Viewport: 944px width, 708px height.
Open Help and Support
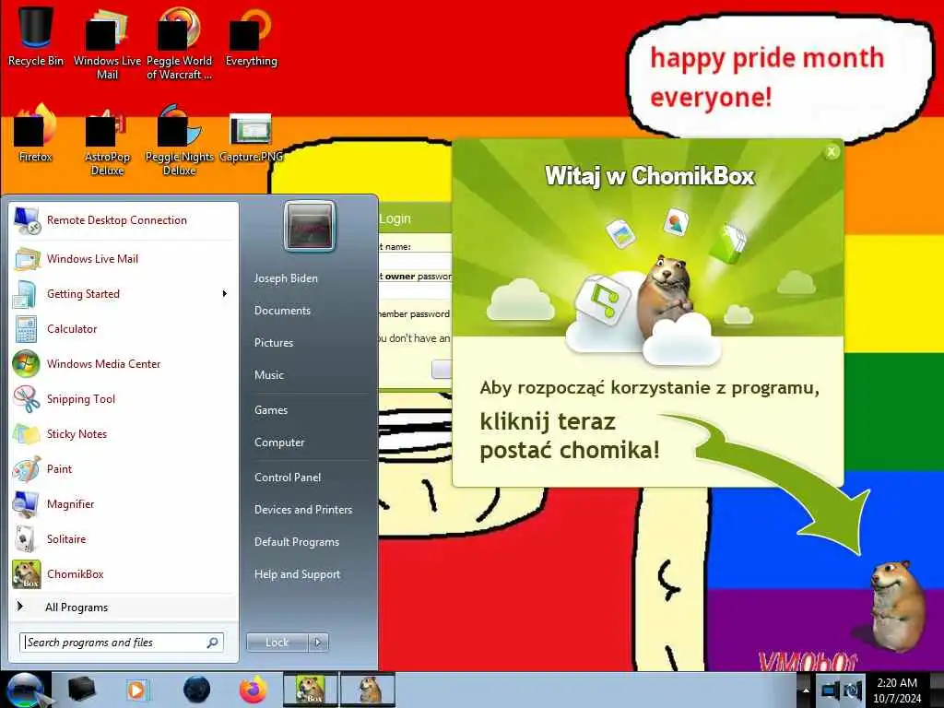298,574
